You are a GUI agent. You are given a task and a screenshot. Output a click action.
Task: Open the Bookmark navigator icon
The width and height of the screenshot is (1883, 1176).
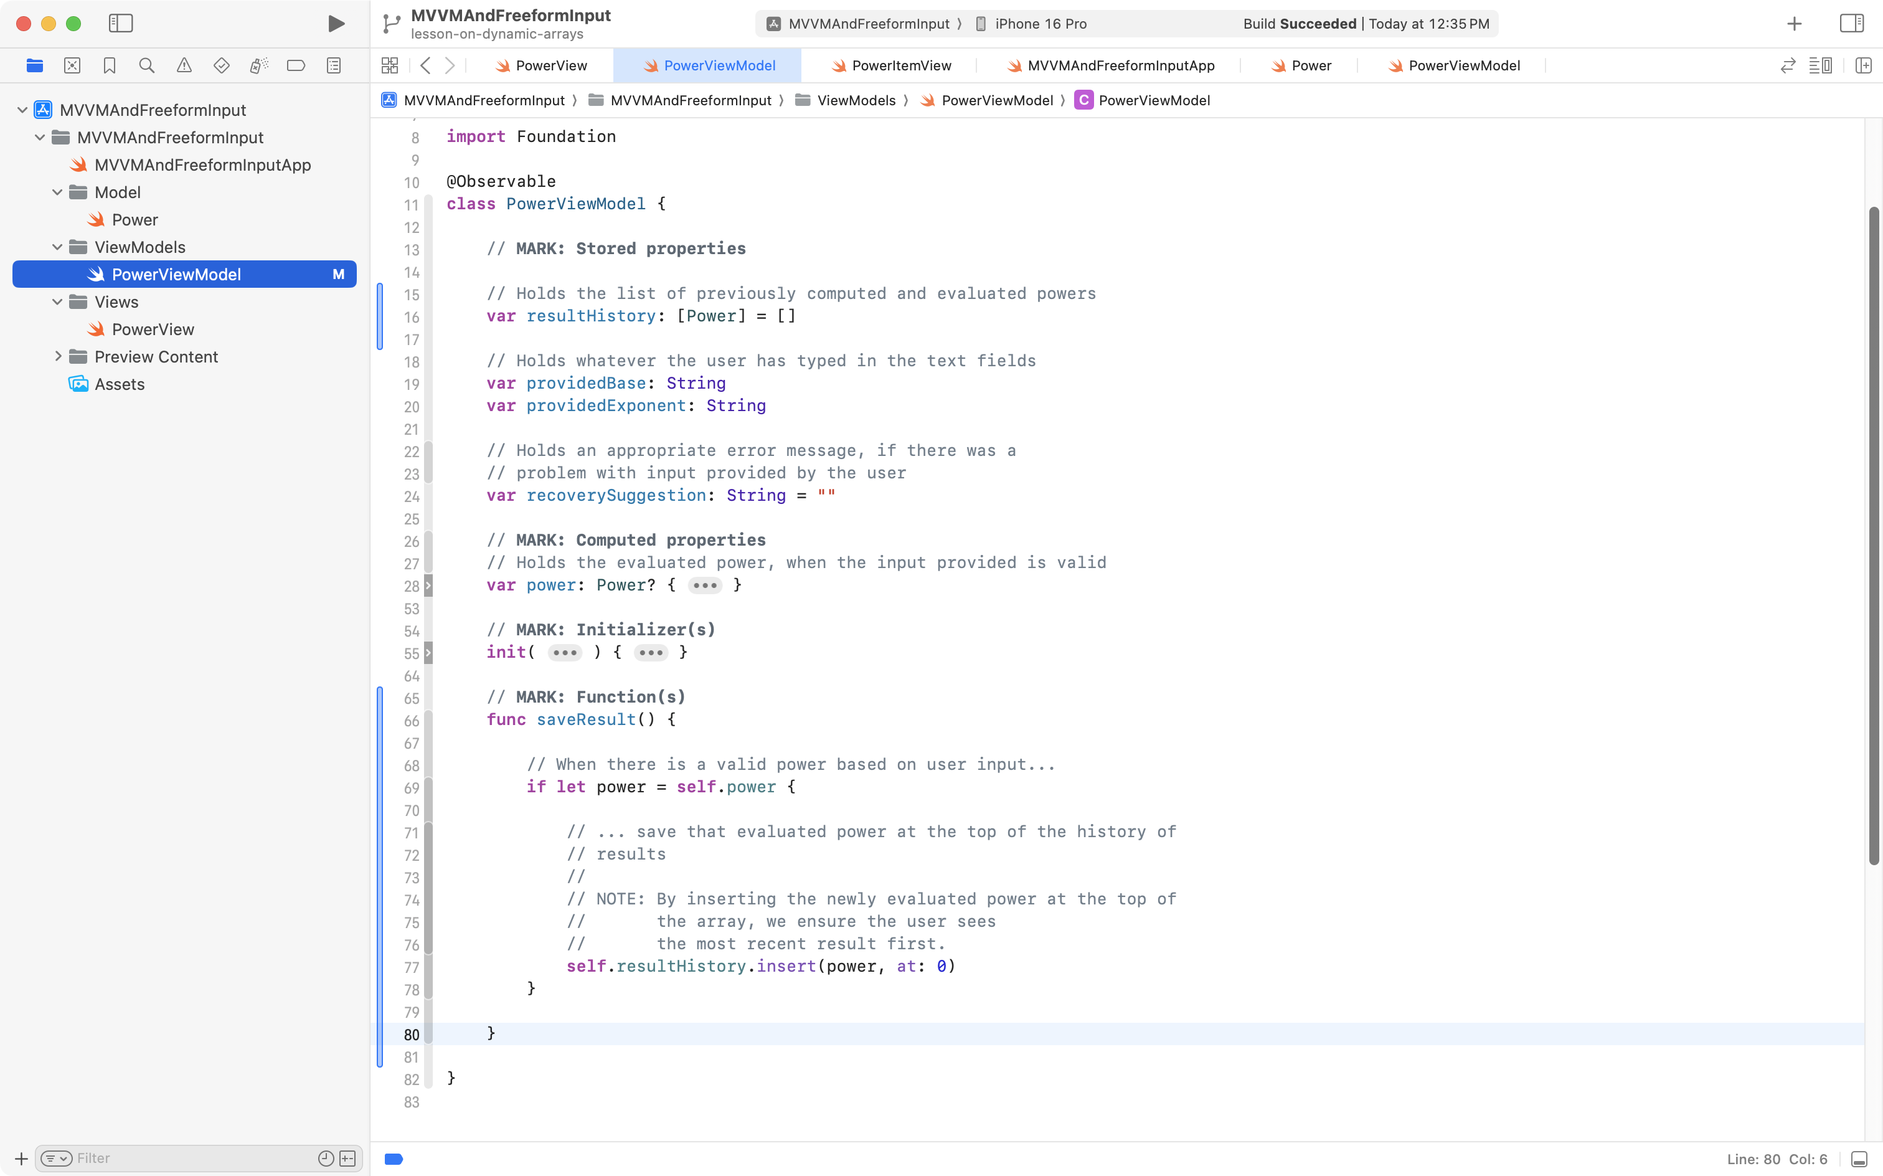pos(110,65)
